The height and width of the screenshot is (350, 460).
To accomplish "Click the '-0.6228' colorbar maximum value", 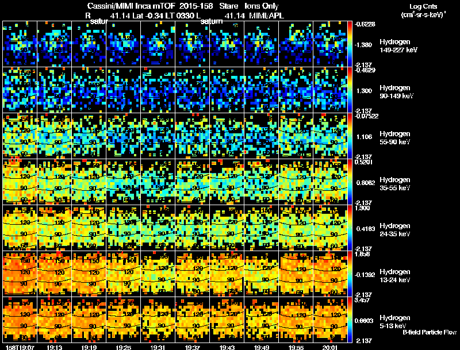I will tap(365, 24).
